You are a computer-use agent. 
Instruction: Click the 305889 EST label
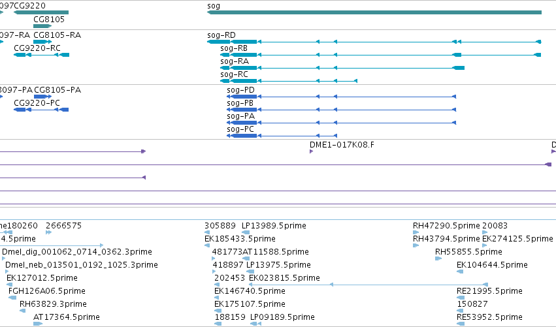tap(220, 226)
